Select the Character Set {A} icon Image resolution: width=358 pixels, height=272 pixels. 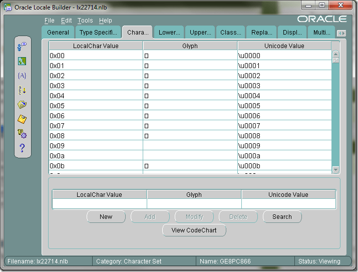click(x=22, y=76)
